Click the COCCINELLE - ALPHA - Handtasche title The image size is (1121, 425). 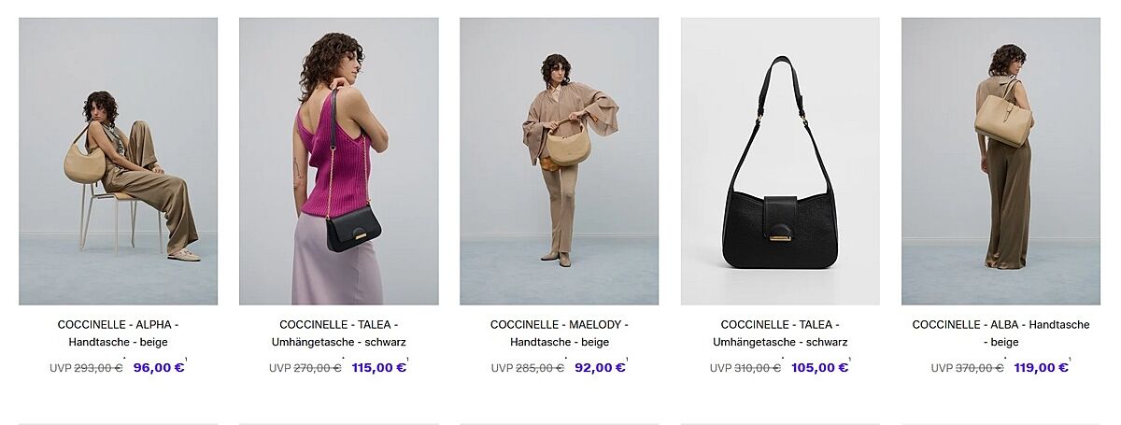[x=118, y=333]
